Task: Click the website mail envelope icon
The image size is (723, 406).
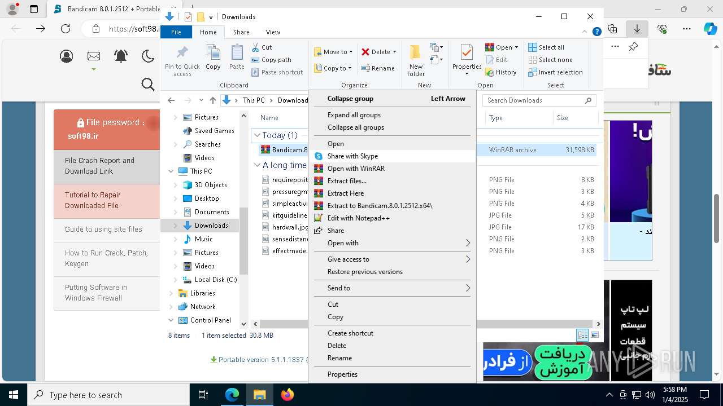Action: coord(94,56)
